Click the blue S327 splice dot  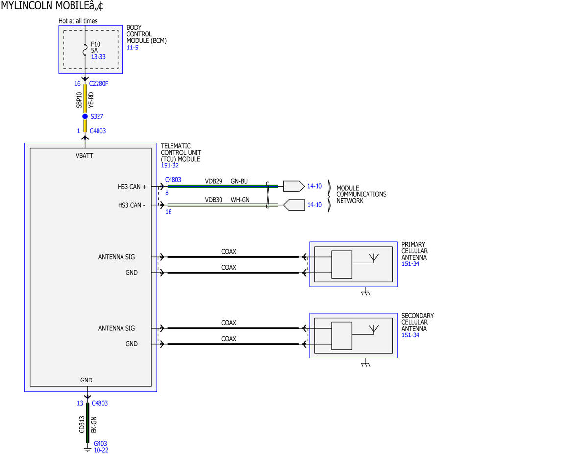coord(85,116)
